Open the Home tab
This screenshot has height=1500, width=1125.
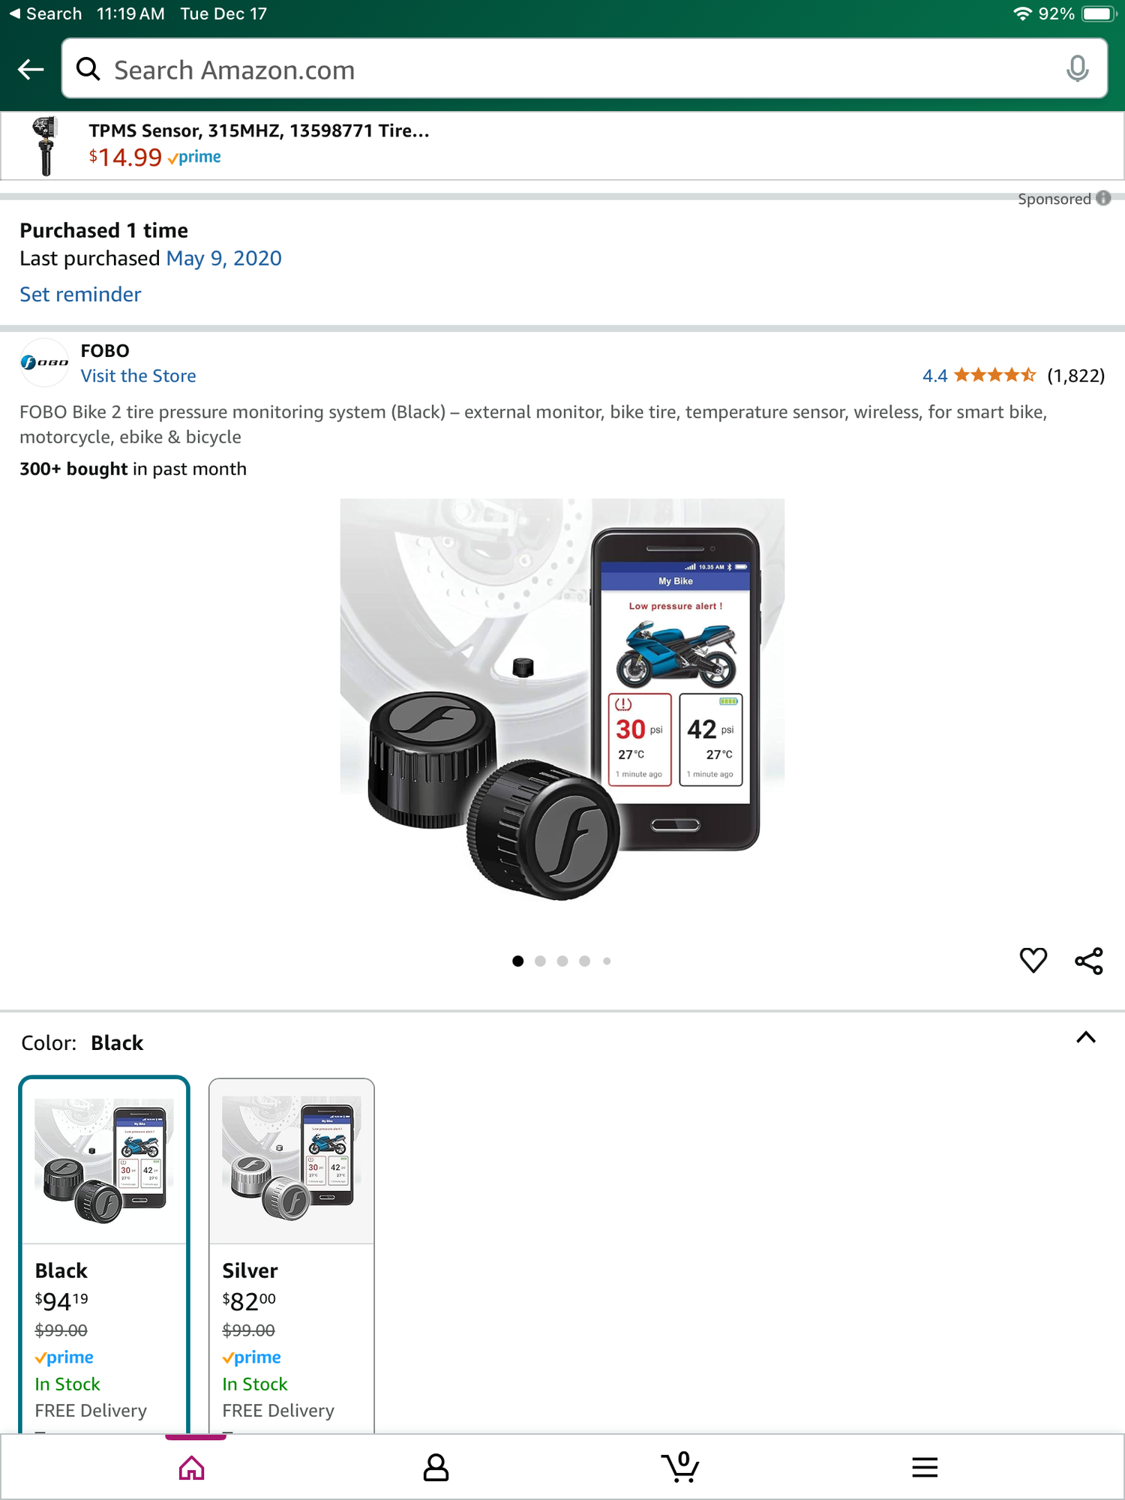pyautogui.click(x=192, y=1467)
